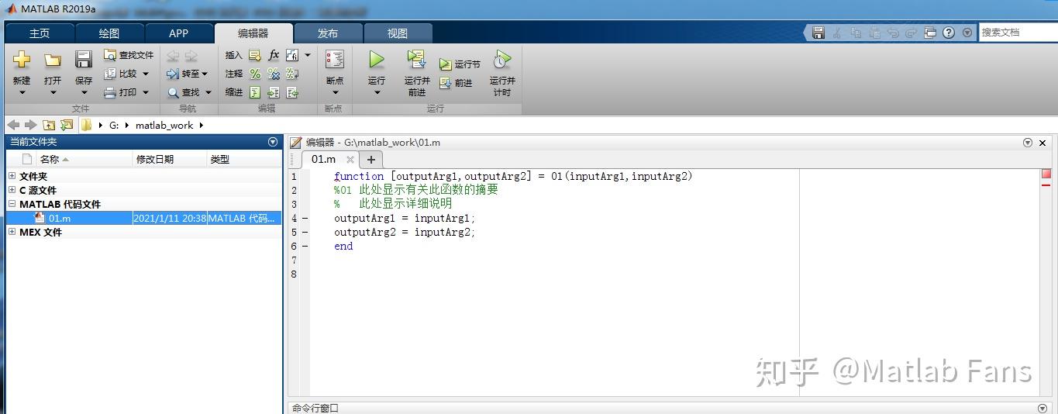Click quick-access save icon in top-right toolbar
This screenshot has width=1058, height=414.
(x=818, y=33)
